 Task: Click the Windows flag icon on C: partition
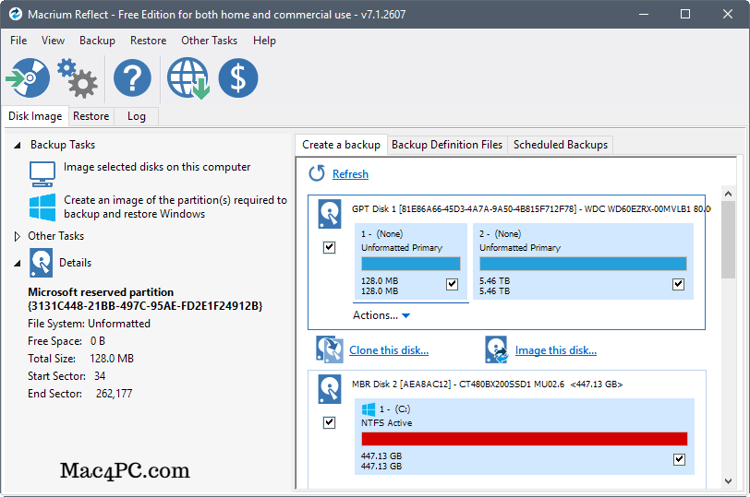[369, 409]
